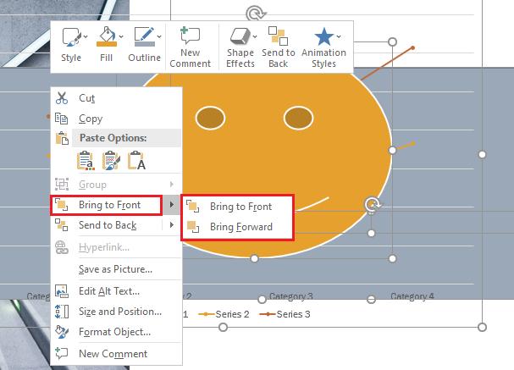The image size is (514, 370).
Task: Paste Keep Text Only clipboard icon
Action: click(x=136, y=160)
